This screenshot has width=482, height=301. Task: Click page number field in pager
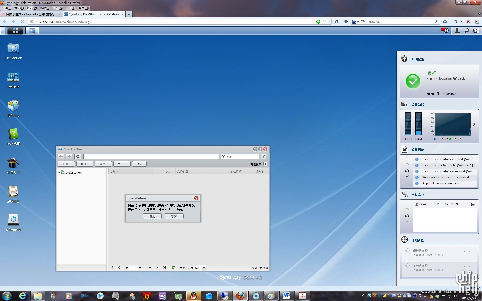pos(133,268)
